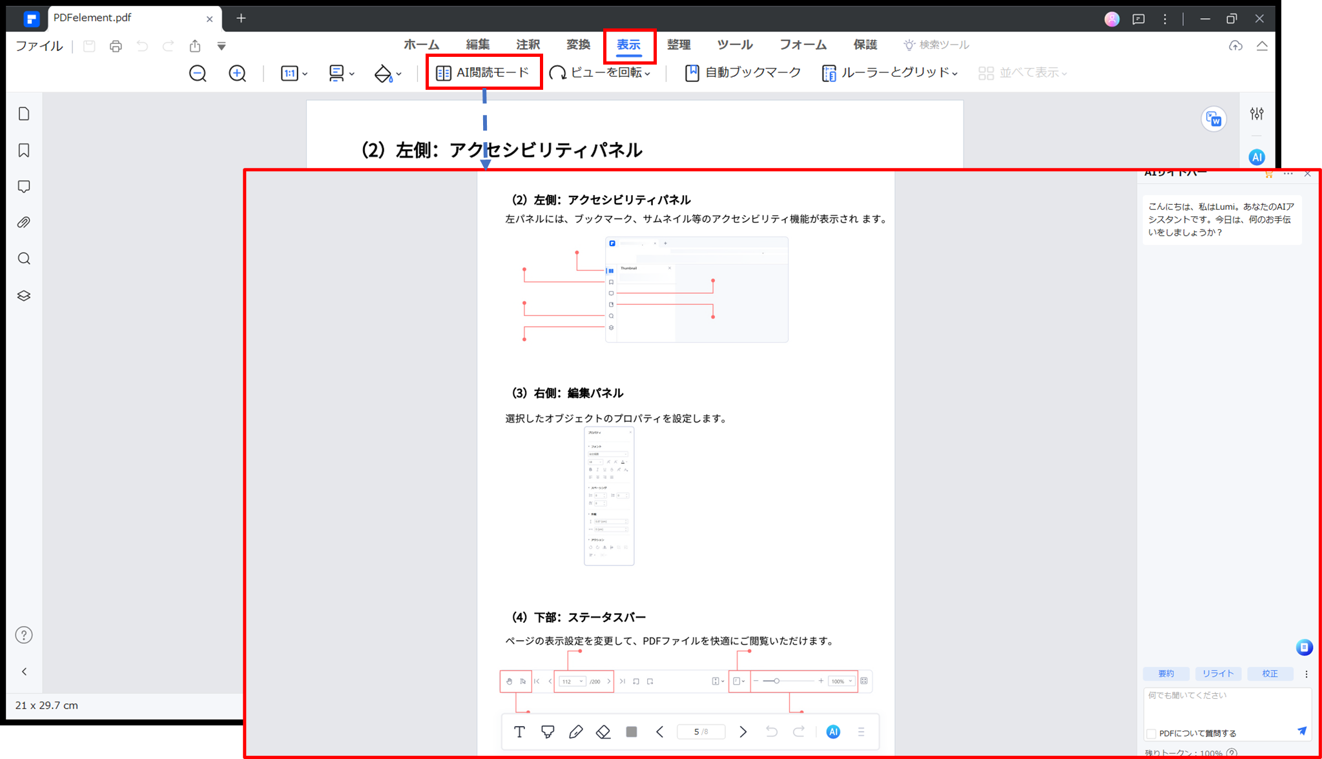Select the annotations panel icon
Image resolution: width=1322 pixels, height=759 pixels.
24,186
